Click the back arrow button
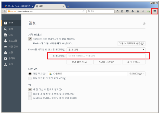The width and height of the screenshot is (159, 113). click(5, 11)
